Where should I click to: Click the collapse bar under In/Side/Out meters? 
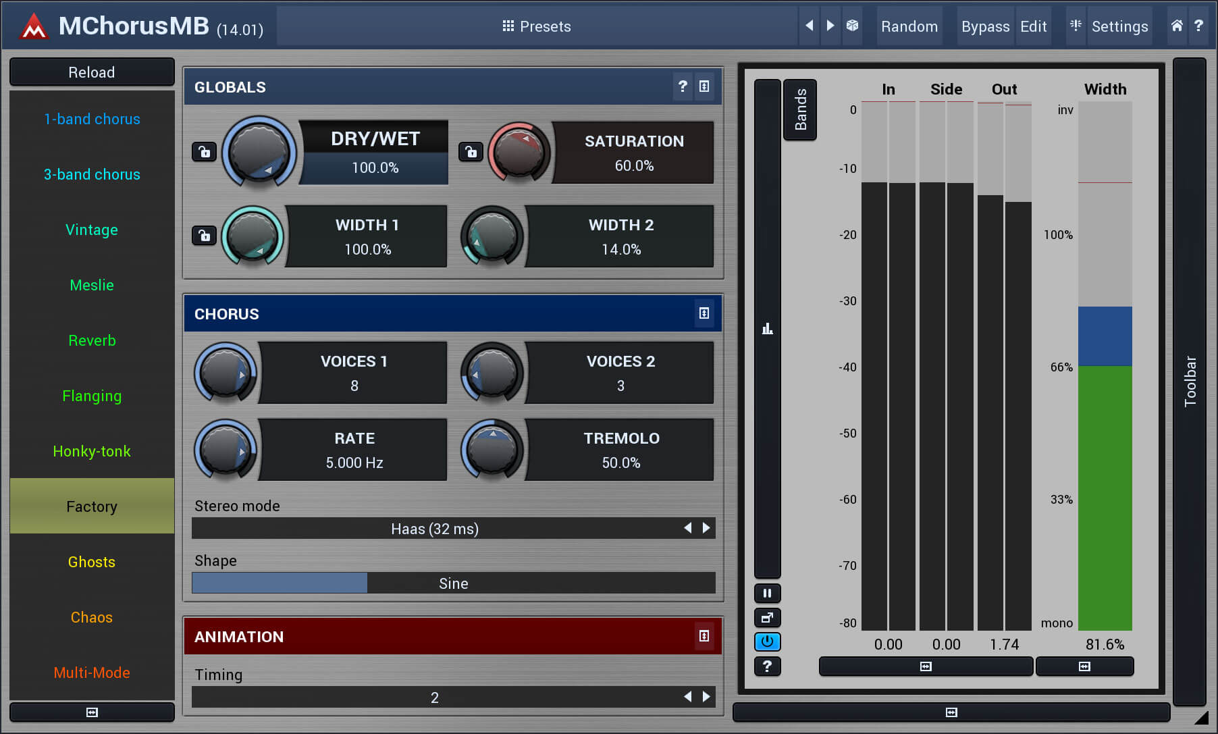point(926,666)
